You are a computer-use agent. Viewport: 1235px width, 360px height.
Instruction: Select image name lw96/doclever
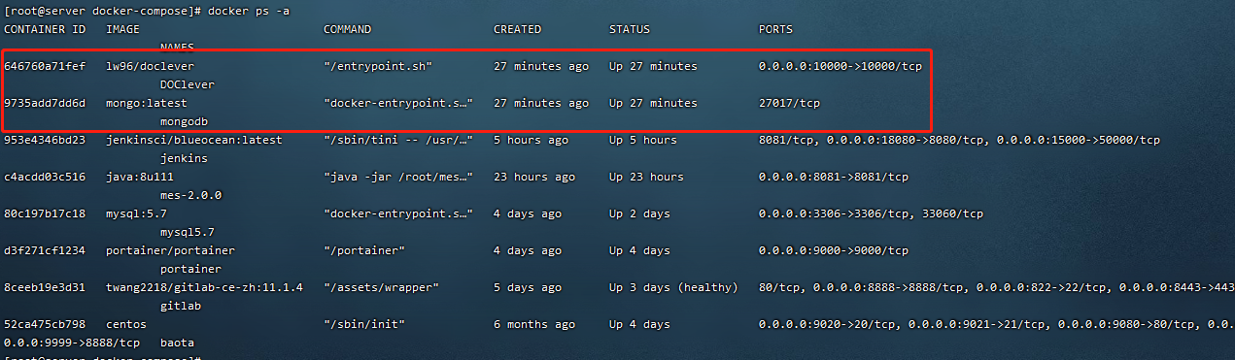tap(150, 66)
